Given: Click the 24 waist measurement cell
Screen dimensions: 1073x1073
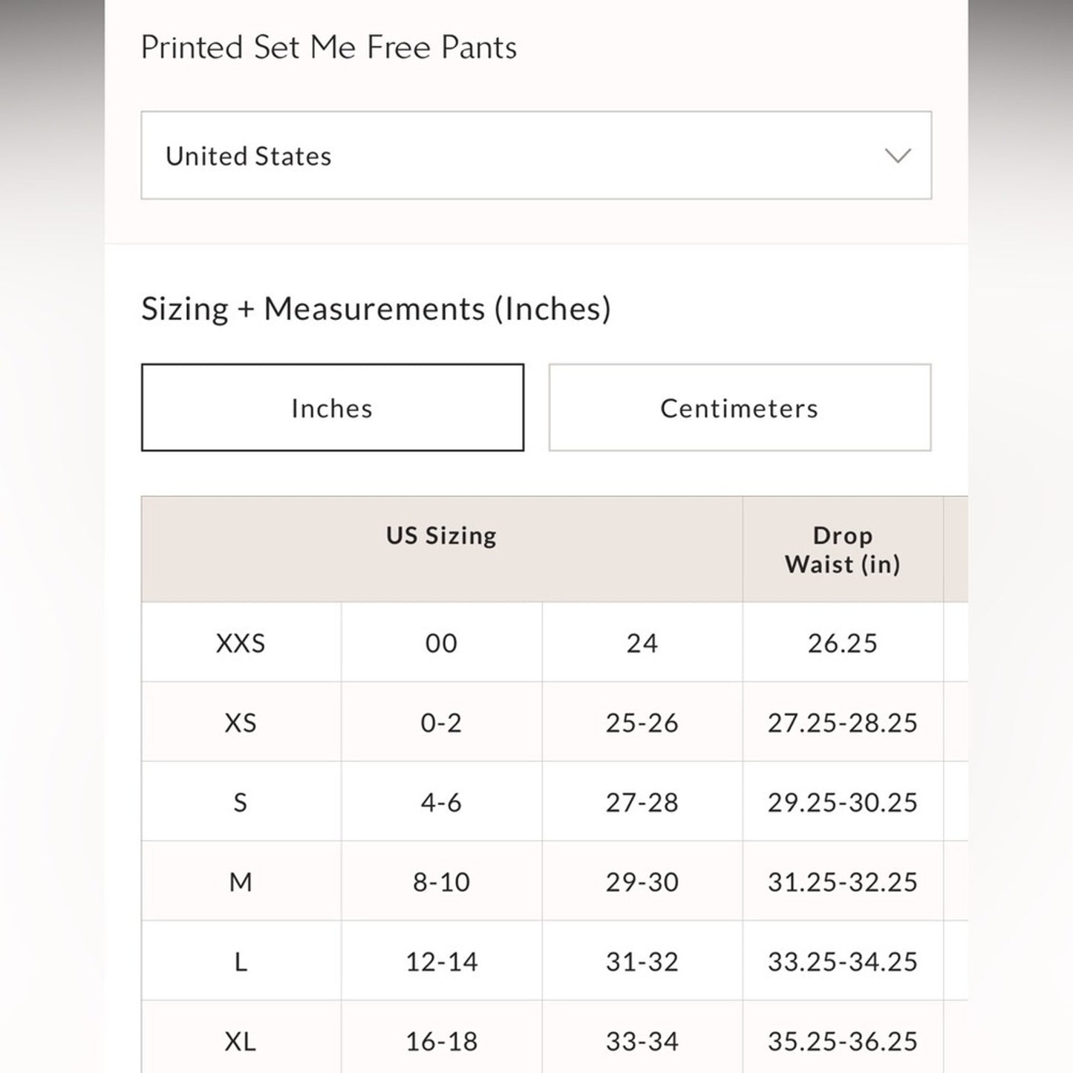Looking at the screenshot, I should pyautogui.click(x=642, y=643).
